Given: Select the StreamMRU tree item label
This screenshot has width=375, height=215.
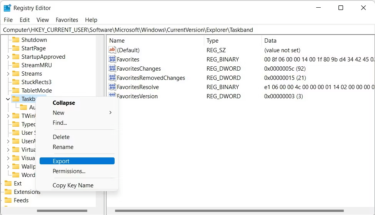Looking at the screenshot, I should point(37,65).
